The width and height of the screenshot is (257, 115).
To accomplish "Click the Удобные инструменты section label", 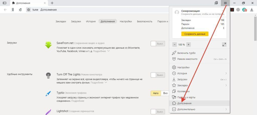I will (20, 74).
